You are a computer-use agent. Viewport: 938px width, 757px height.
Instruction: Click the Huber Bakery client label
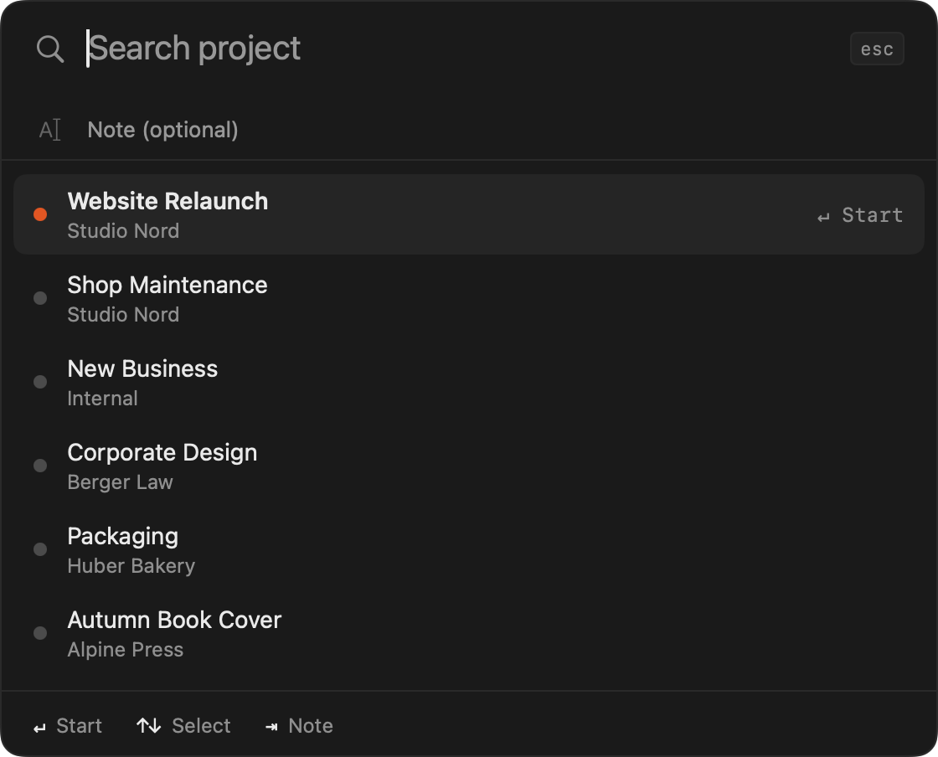click(131, 566)
